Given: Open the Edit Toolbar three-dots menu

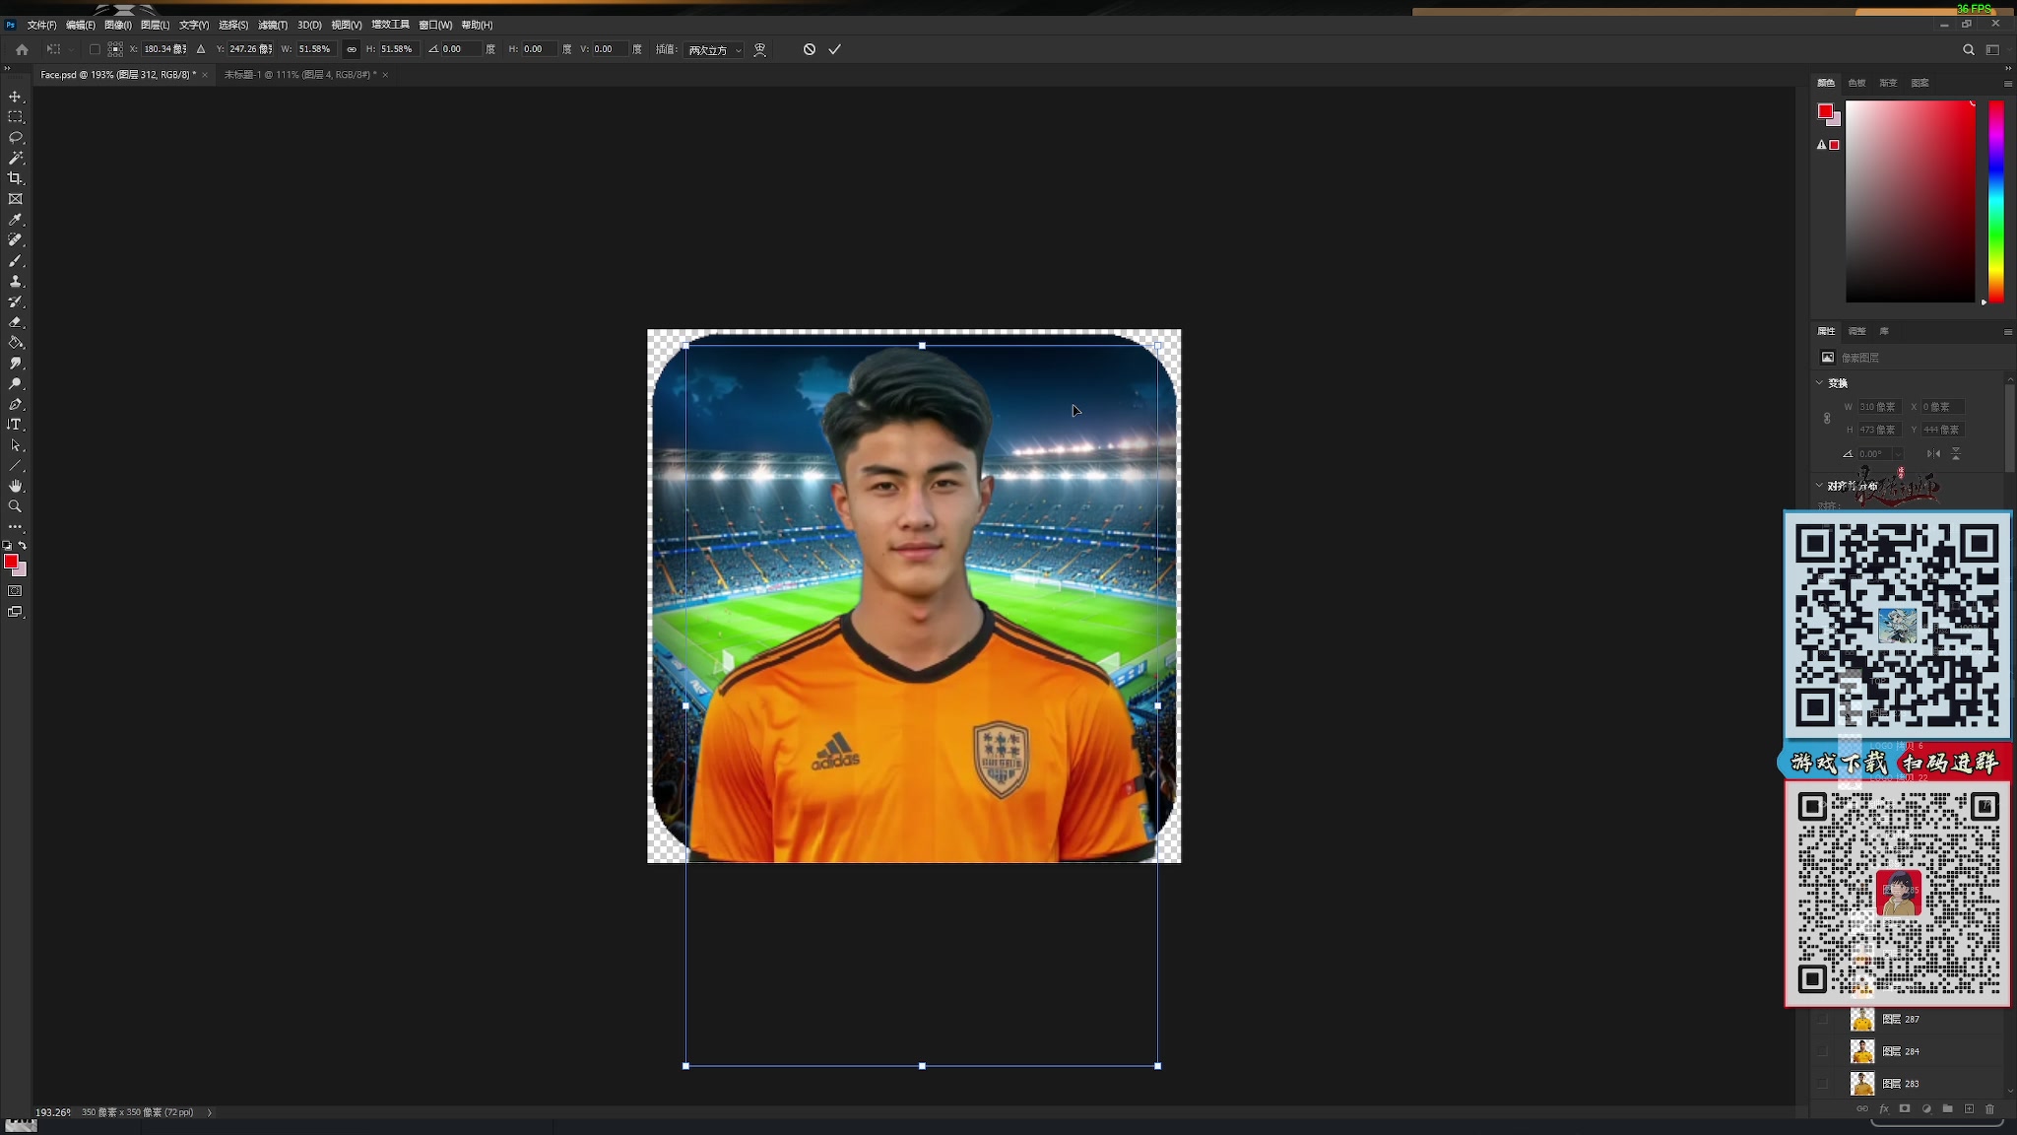Looking at the screenshot, I should [15, 527].
